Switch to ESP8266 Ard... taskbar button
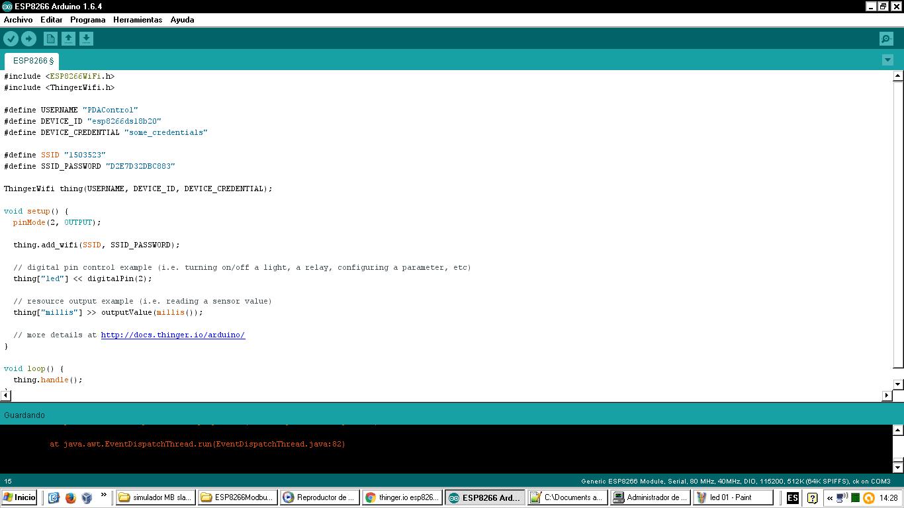 click(x=485, y=497)
